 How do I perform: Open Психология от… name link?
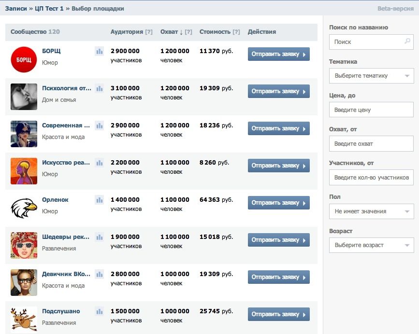tap(67, 88)
